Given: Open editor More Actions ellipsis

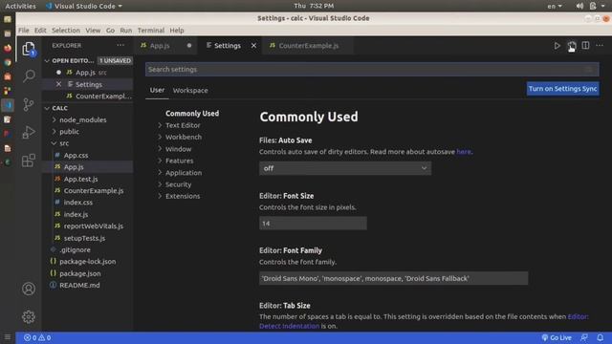Looking at the screenshot, I should click(600, 45).
